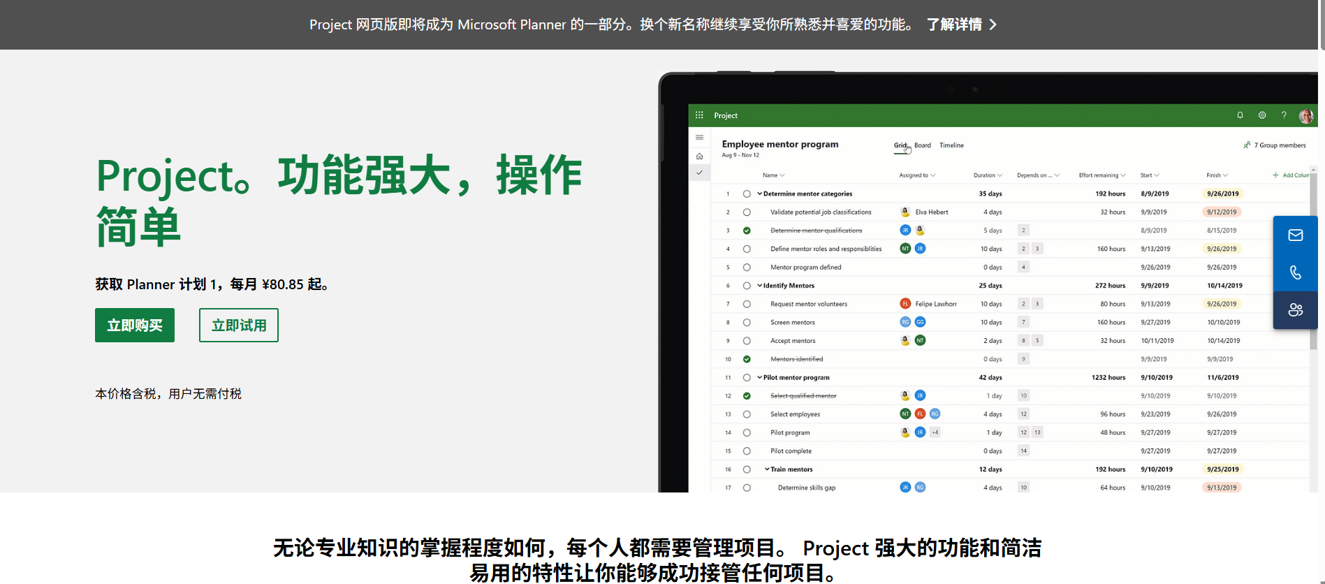This screenshot has height=584, width=1325.
Task: Click 11/6/2019 finish date cell
Action: (1223, 377)
